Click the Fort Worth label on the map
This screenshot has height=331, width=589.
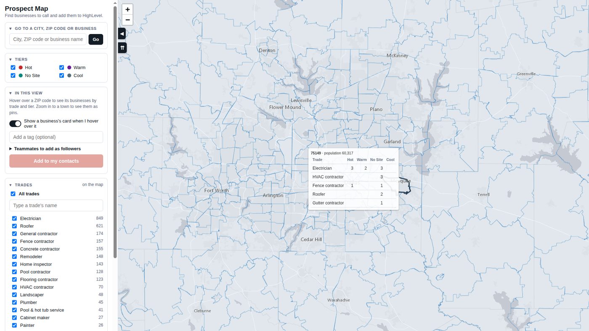[217, 191]
